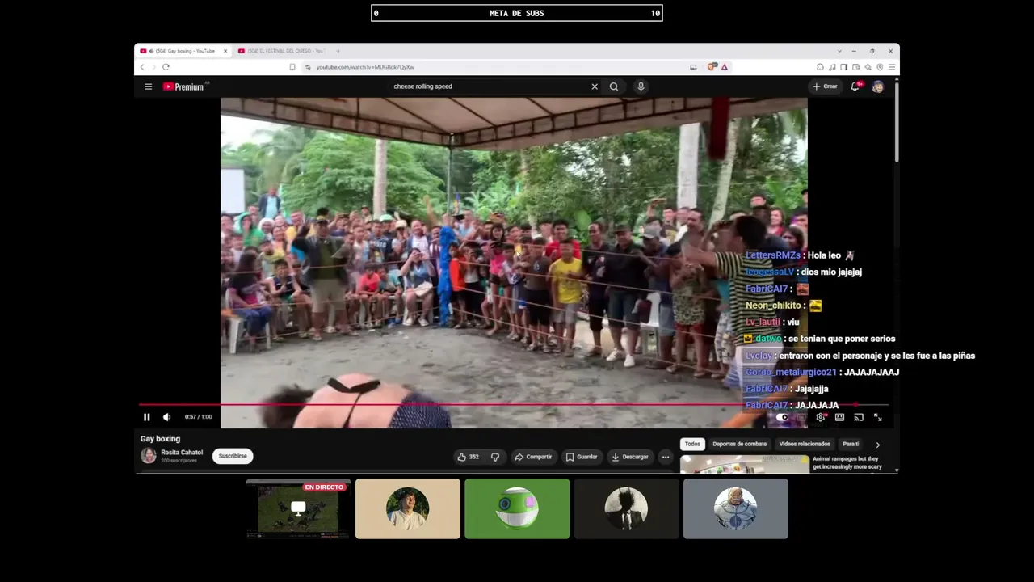This screenshot has height=582, width=1034.
Task: Switch to the EL FESTIVAL DEL QUESO tab
Action: tap(280, 51)
